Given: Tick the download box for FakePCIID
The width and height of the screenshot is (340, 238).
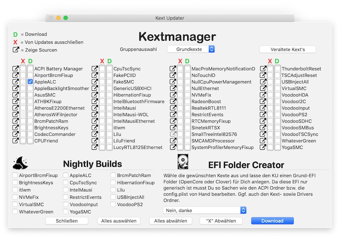Looking at the screenshot, I should pos(110,75).
